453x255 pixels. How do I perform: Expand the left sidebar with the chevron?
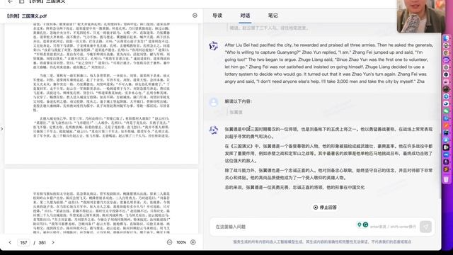pos(2,129)
